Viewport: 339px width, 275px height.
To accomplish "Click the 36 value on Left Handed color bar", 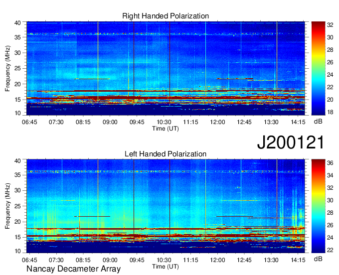I will tap(330, 163).
